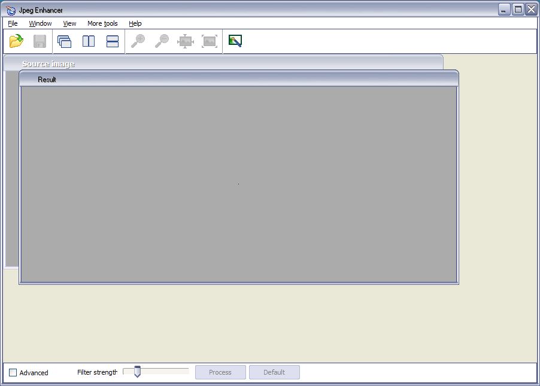Open the Help menu
540x386 pixels.
point(135,23)
